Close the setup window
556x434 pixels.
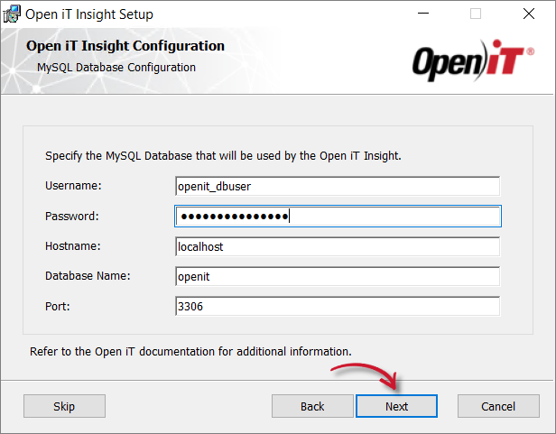(x=529, y=14)
